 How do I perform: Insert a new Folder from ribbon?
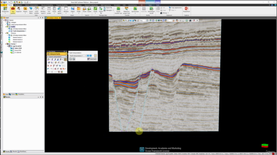(79, 10)
